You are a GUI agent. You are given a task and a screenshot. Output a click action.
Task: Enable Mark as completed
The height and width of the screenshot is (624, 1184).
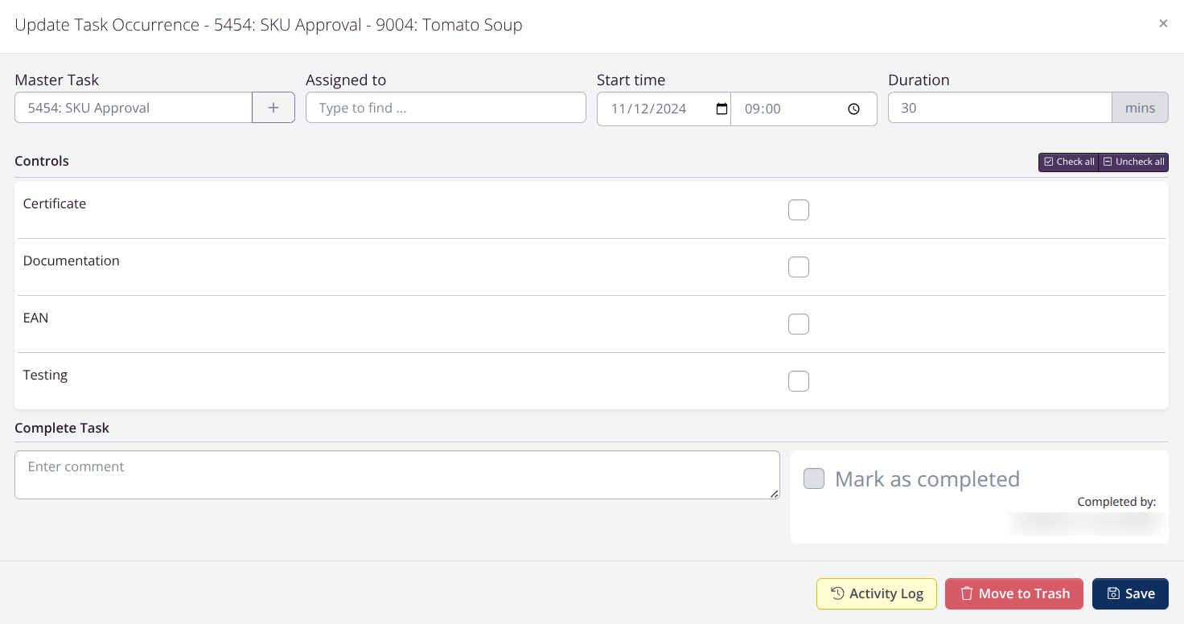[x=813, y=478]
